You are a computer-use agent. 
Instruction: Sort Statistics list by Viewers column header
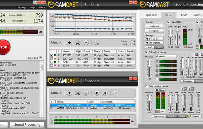point(68,51)
